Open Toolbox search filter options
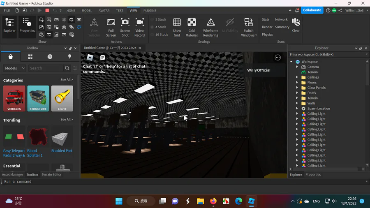 point(75,68)
